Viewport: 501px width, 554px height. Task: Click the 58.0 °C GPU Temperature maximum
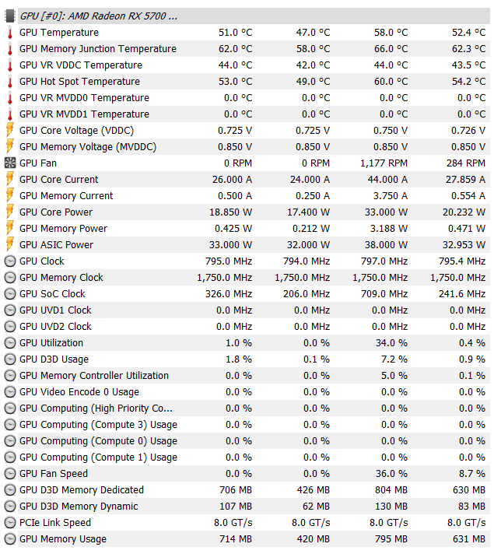click(391, 33)
